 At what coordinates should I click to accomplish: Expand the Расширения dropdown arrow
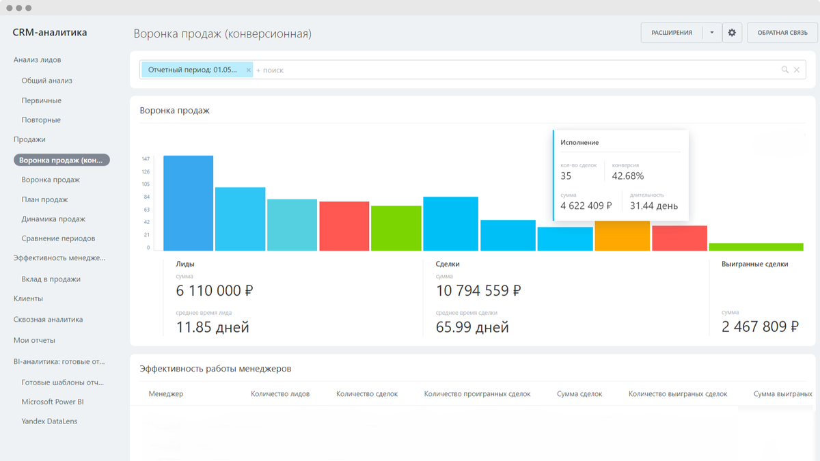712,33
